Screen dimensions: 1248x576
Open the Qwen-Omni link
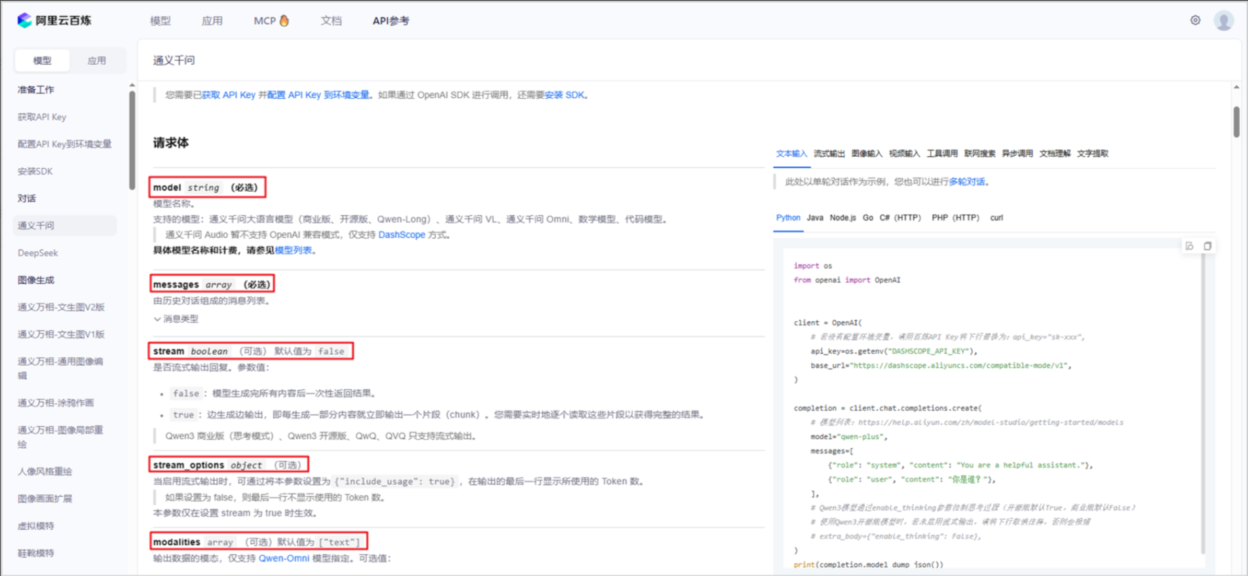[x=284, y=558]
